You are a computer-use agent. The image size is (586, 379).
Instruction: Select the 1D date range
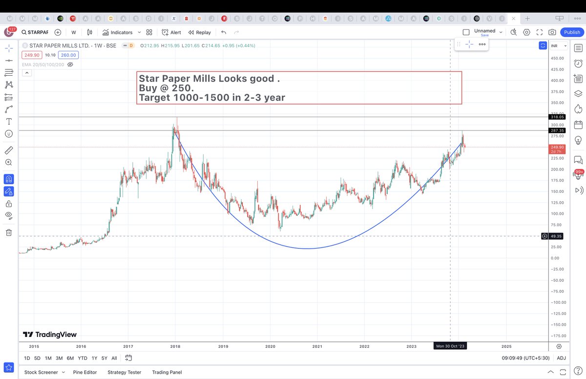click(27, 358)
